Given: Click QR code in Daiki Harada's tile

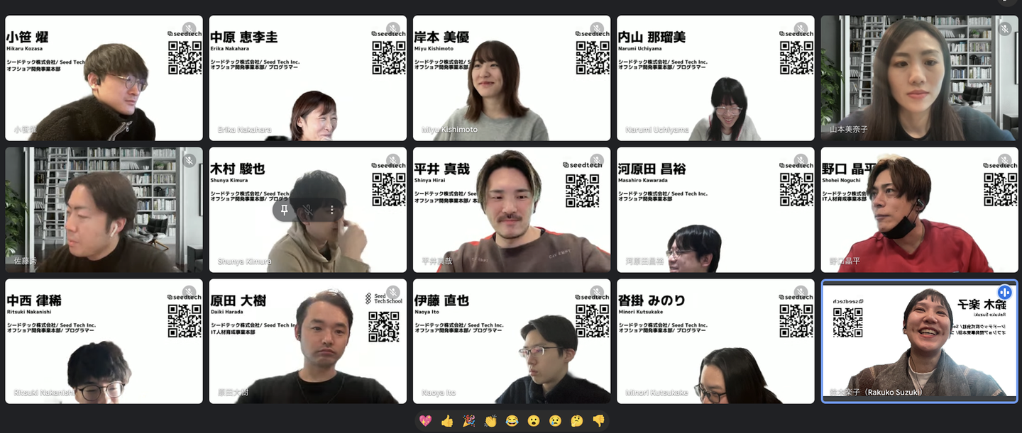Looking at the screenshot, I should coord(383,327).
